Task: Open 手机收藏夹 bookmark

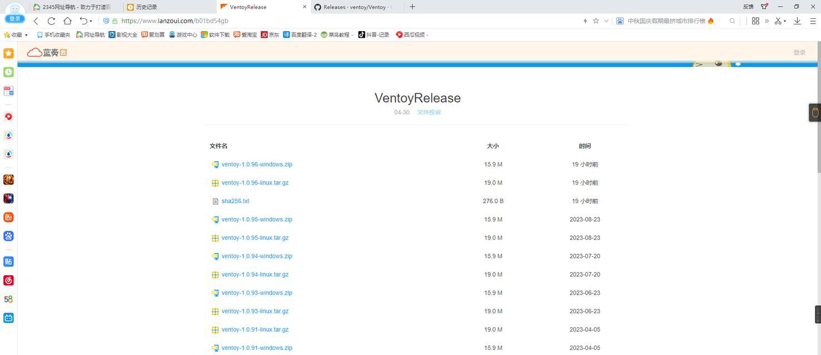Action: click(x=53, y=35)
